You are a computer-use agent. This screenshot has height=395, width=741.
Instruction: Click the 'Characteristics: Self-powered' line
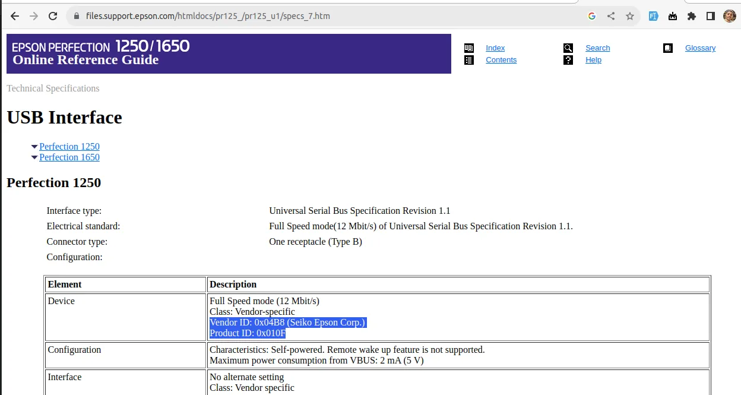point(347,350)
